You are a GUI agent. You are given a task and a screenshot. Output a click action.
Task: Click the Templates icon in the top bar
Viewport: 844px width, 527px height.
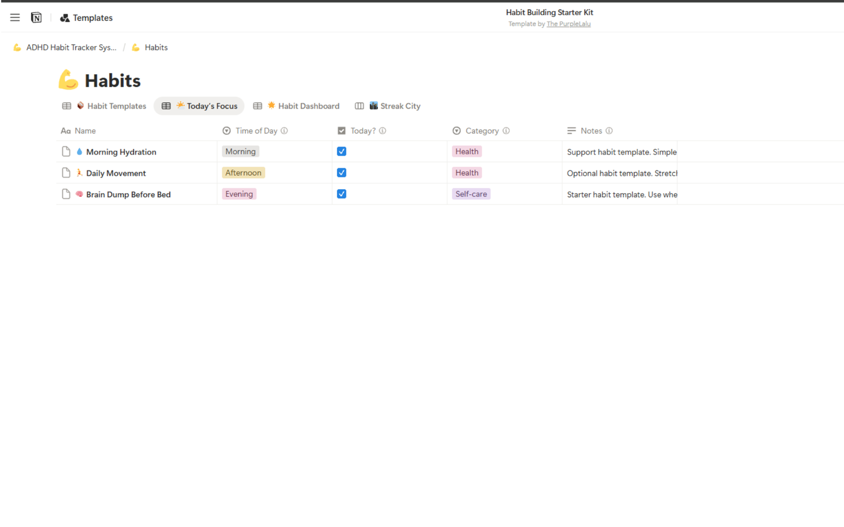click(x=63, y=18)
